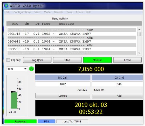This screenshot has height=126, width=145.
Task: Click the 7,056 000 frequency display
Action: (89, 69)
